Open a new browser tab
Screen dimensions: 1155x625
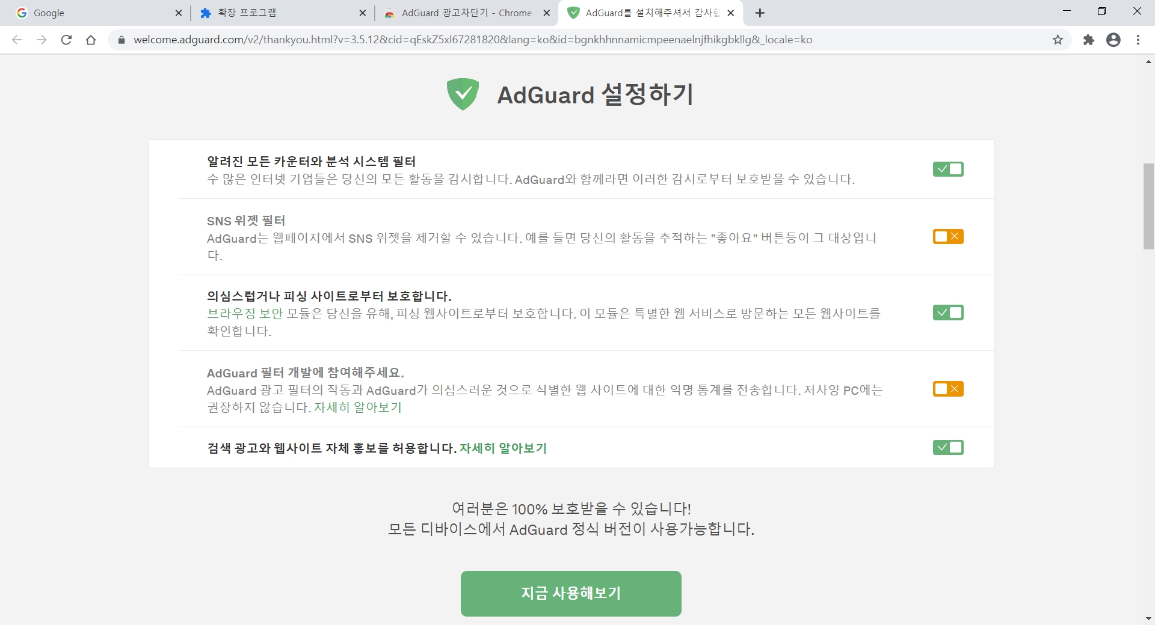pos(760,13)
